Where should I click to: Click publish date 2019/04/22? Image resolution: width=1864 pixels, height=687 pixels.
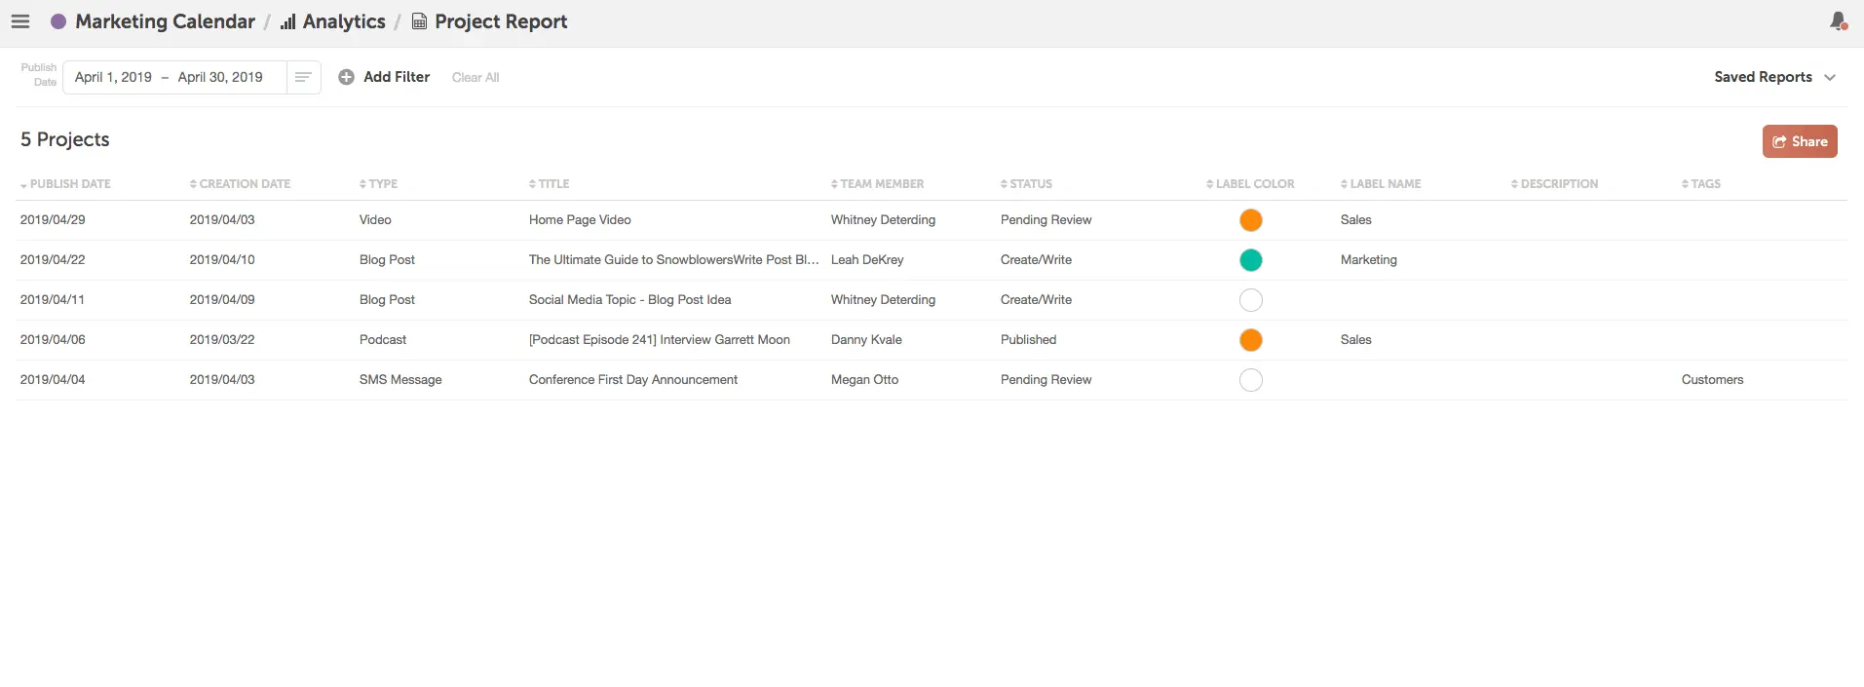(53, 260)
